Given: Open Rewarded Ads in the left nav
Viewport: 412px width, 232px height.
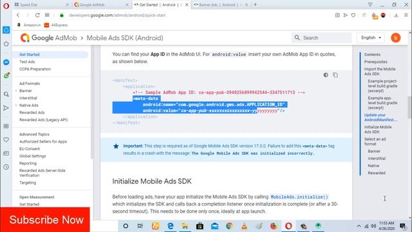Looking at the screenshot, I should pyautogui.click(x=32, y=112).
